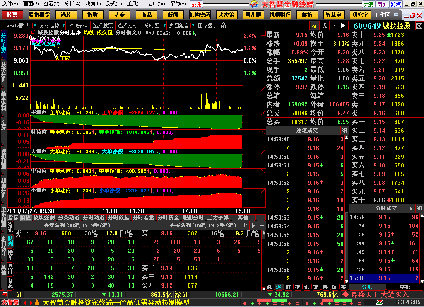This screenshot has height=307, width=424.
Task: Open the 路演 roadshow link
Action: (396, 4)
